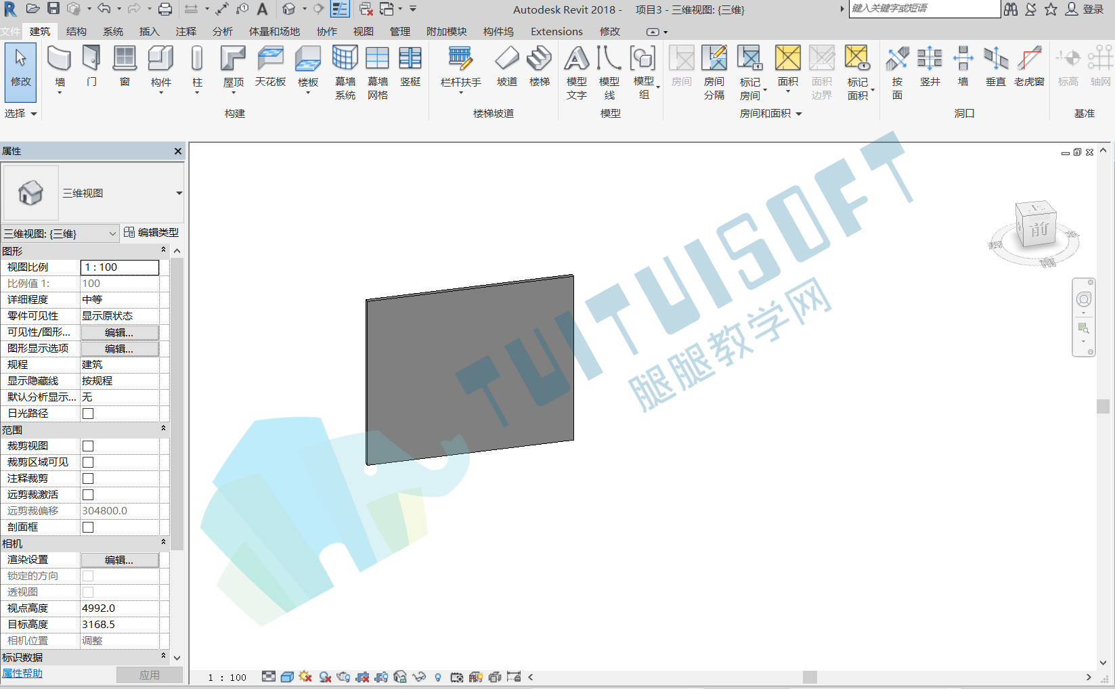
Task: Open the 三维视图 type selector dropdown
Action: (x=179, y=194)
